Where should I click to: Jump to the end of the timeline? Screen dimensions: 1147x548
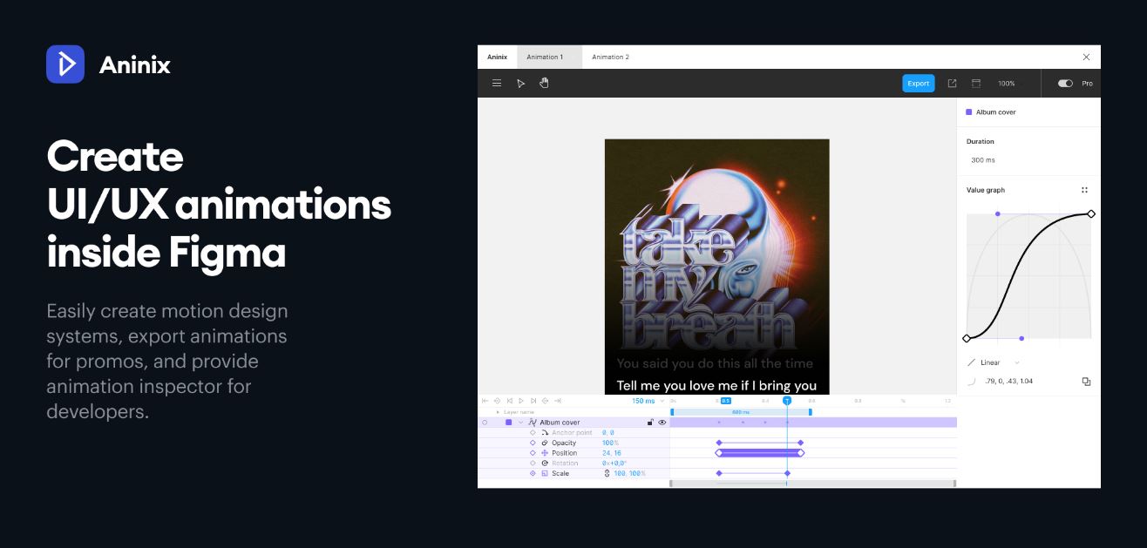(558, 401)
